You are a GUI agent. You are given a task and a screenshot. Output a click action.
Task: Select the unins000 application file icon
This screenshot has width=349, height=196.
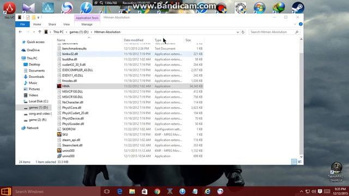coord(59,156)
